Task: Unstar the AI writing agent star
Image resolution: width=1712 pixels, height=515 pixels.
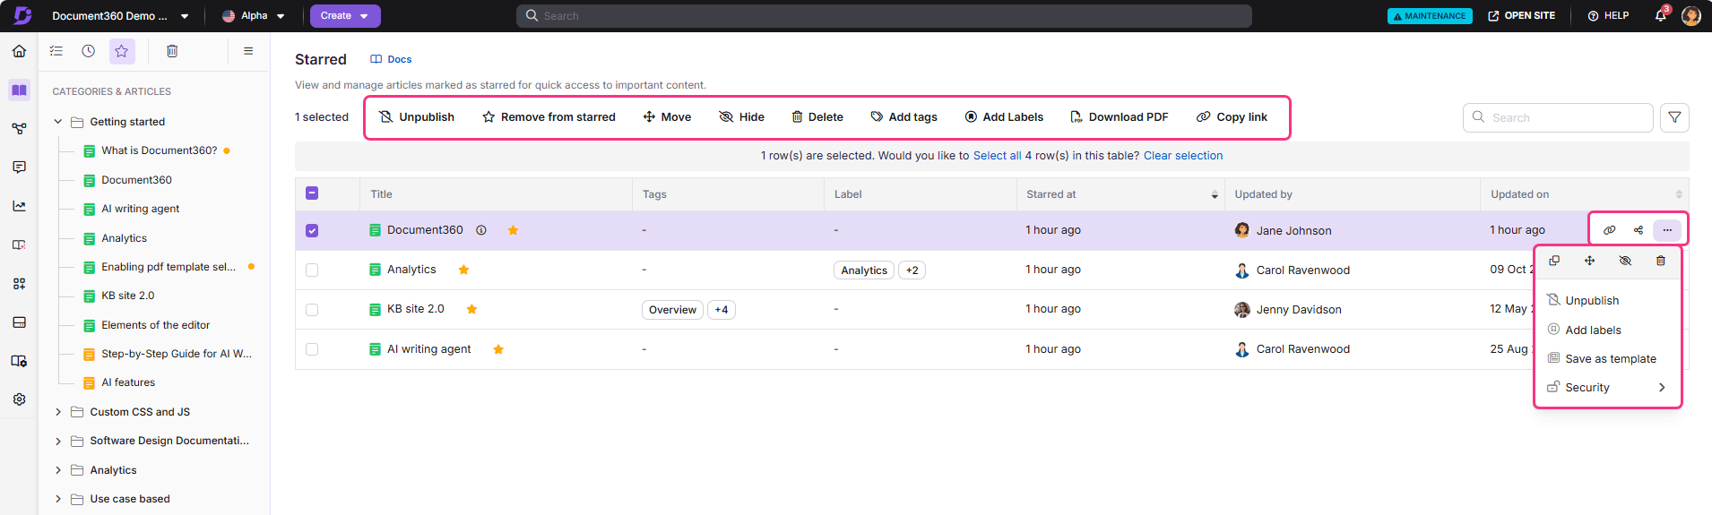Action: (x=498, y=349)
